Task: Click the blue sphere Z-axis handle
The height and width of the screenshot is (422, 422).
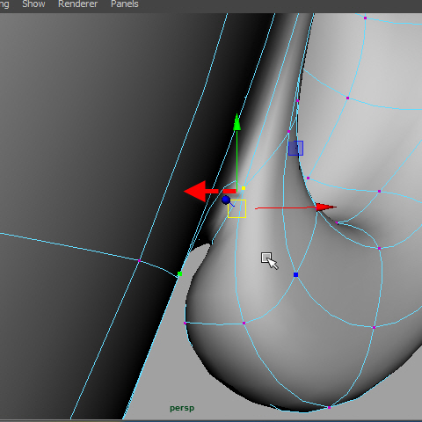Action: 226,200
